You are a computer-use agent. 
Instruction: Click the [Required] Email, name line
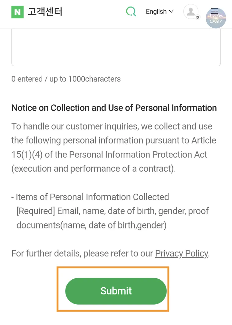tap(112, 211)
